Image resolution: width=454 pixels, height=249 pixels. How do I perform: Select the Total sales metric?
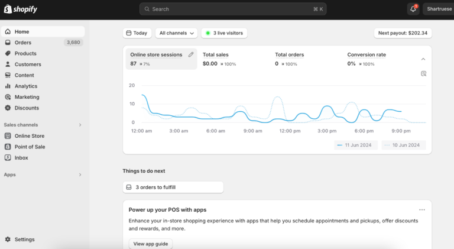tap(216, 55)
